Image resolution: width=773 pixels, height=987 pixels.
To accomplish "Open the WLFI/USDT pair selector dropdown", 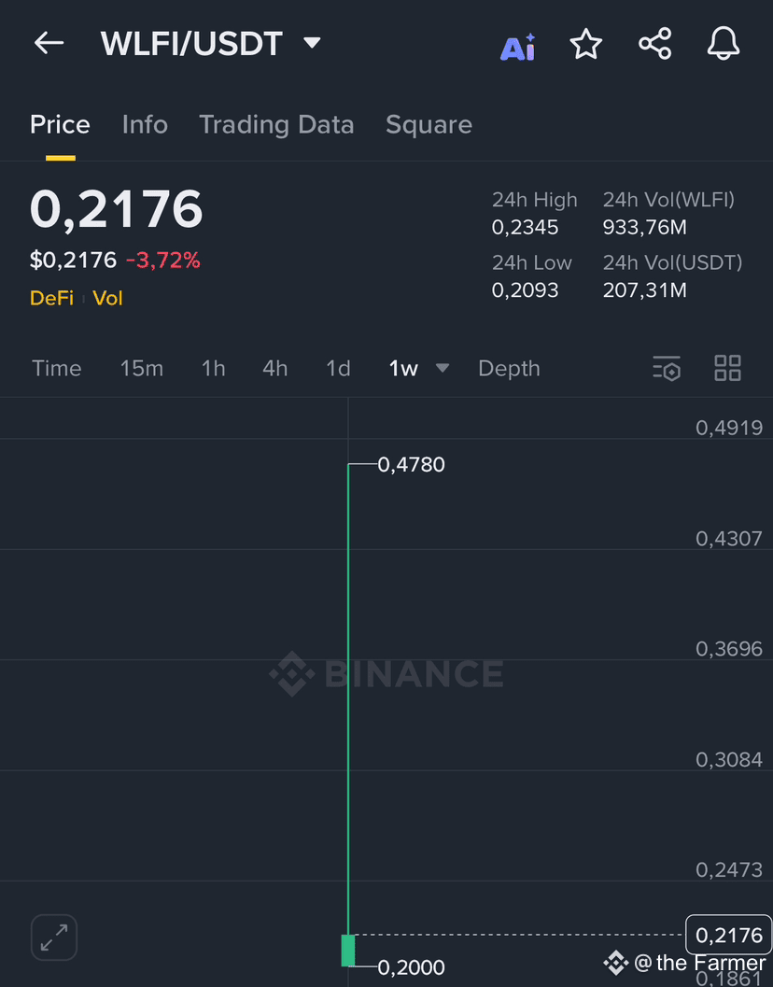I will tap(312, 43).
